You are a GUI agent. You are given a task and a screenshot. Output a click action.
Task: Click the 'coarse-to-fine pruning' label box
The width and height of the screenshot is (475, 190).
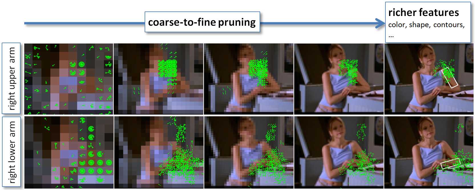coord(202,22)
